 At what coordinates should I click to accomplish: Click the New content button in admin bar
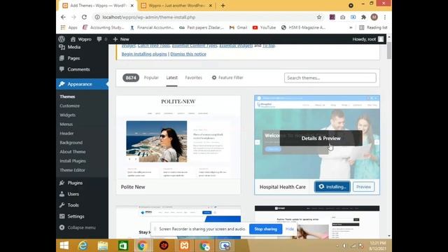[121, 39]
